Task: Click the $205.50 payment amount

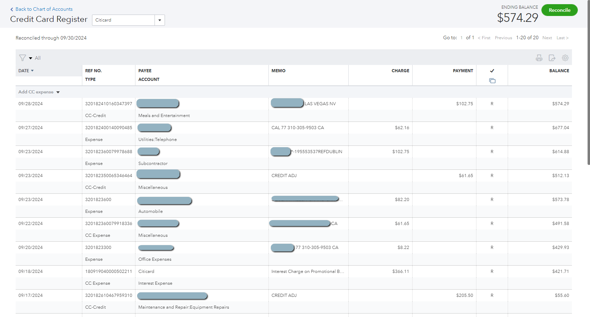Action: (465, 295)
